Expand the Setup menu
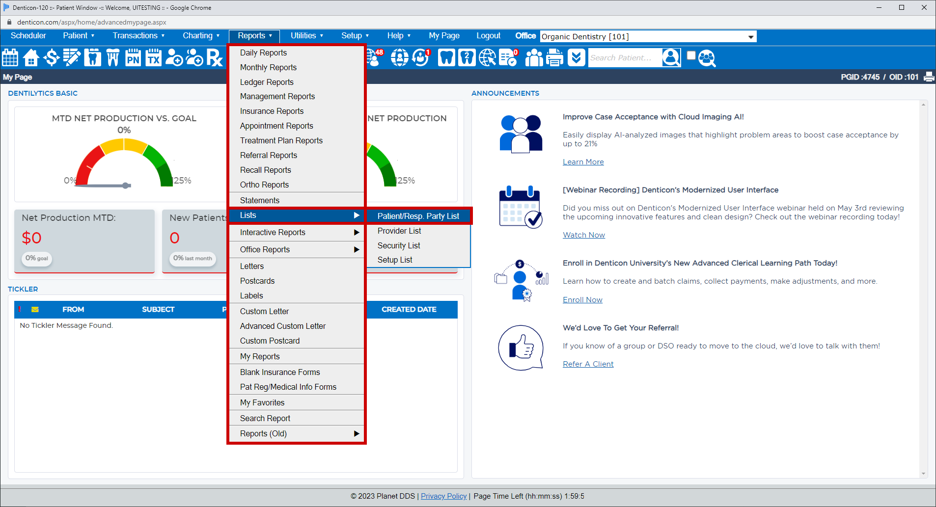This screenshot has height=507, width=936. pyautogui.click(x=355, y=35)
